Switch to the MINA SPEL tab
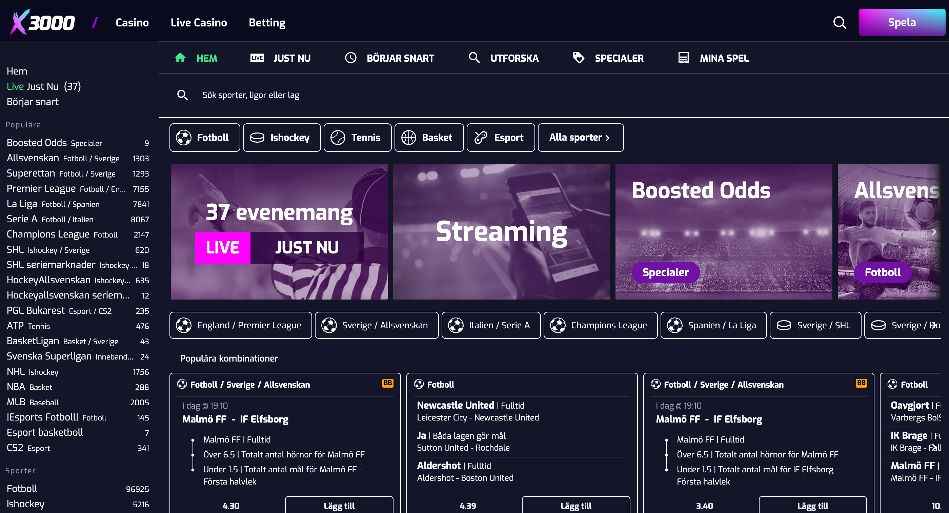Screen dimensions: 949x513 pos(713,58)
